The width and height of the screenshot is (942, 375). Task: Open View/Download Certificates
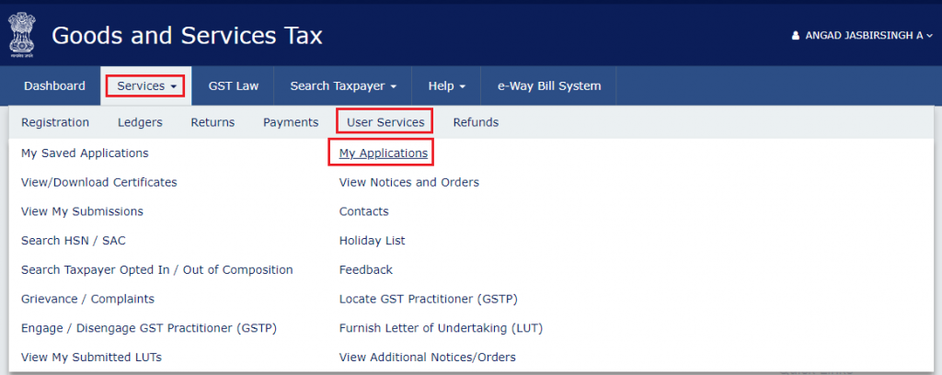point(99,182)
